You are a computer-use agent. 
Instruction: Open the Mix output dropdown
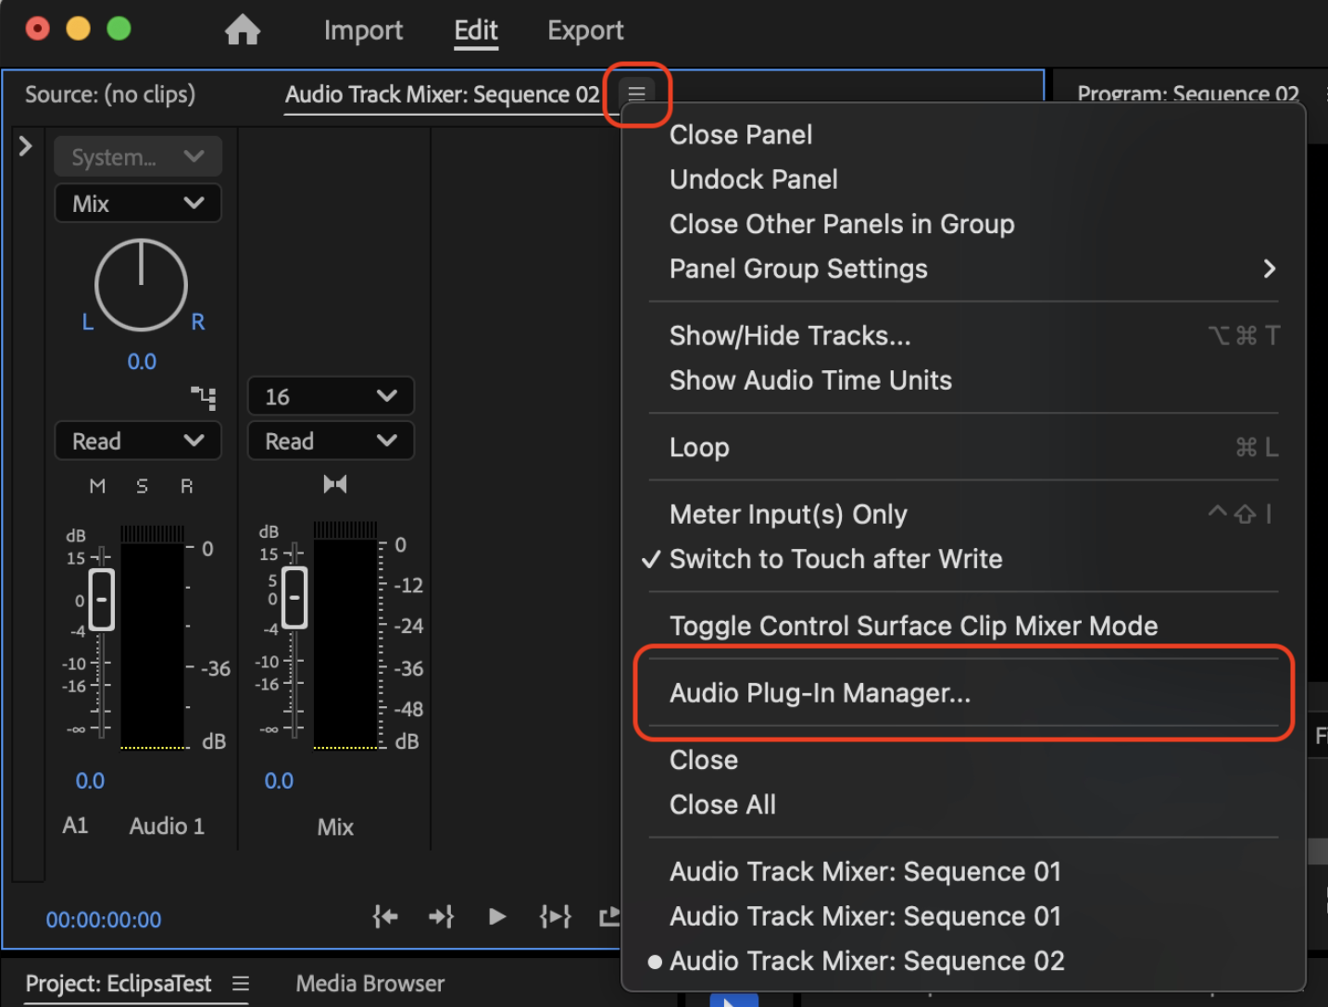(138, 204)
